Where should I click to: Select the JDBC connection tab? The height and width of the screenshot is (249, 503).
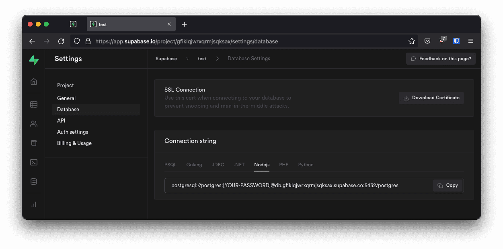[x=218, y=165]
